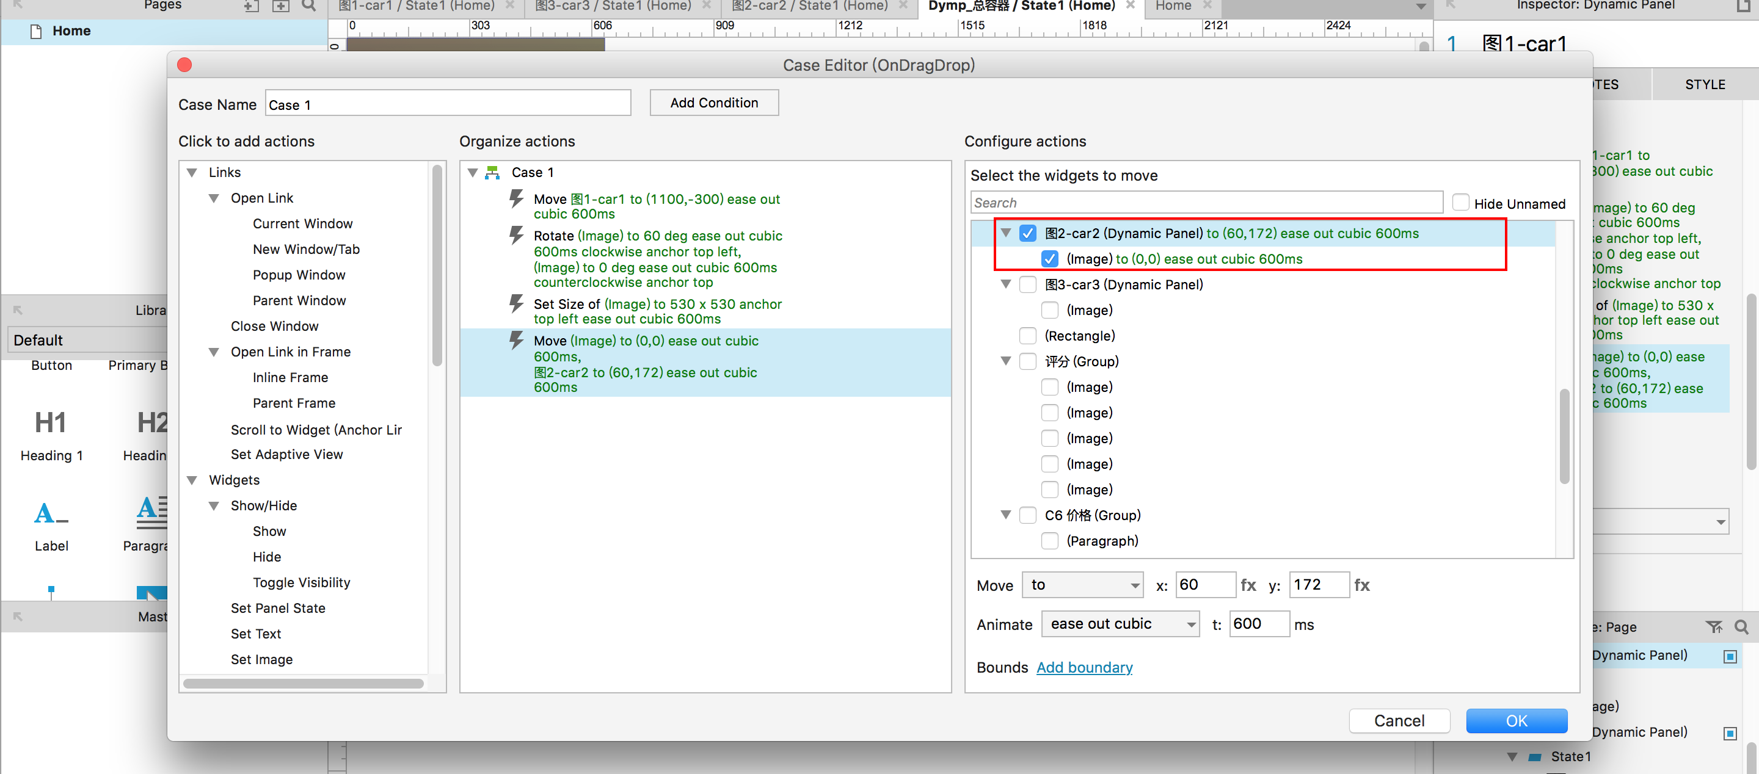
Task: Click the search icon in Pages panel
Action: (308, 6)
